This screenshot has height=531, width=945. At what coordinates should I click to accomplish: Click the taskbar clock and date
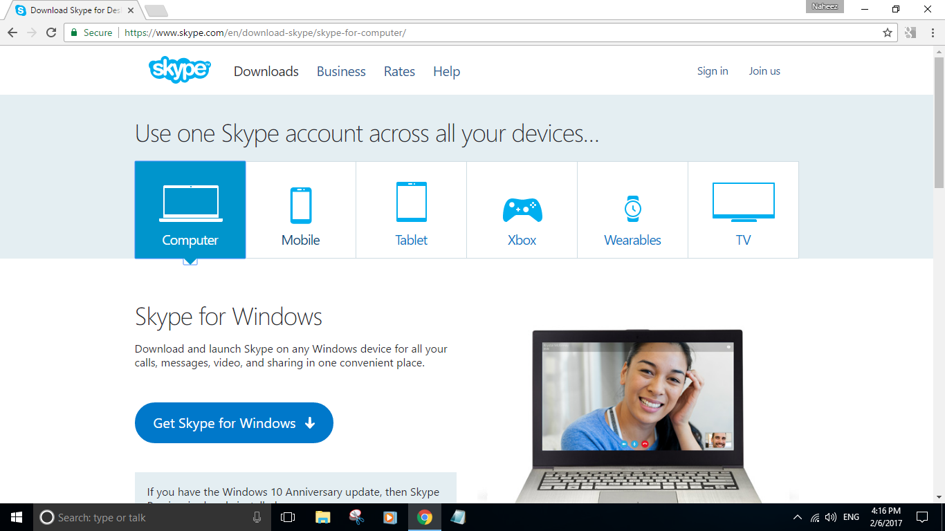pos(886,517)
